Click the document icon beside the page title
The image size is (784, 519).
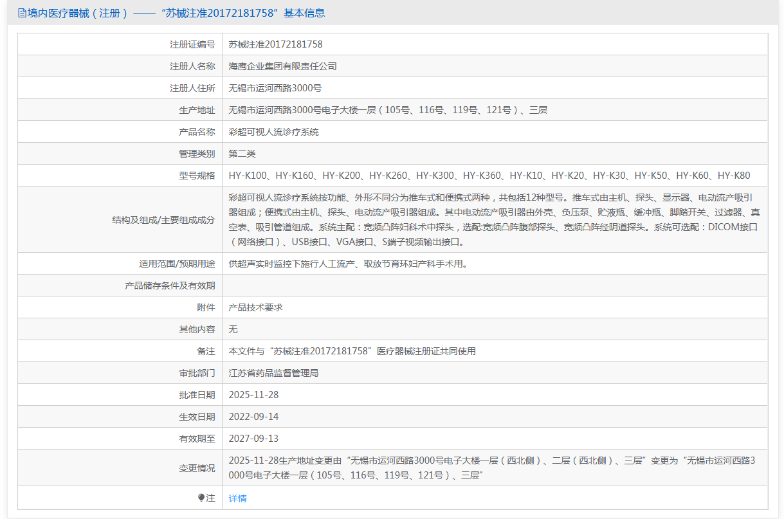point(23,13)
